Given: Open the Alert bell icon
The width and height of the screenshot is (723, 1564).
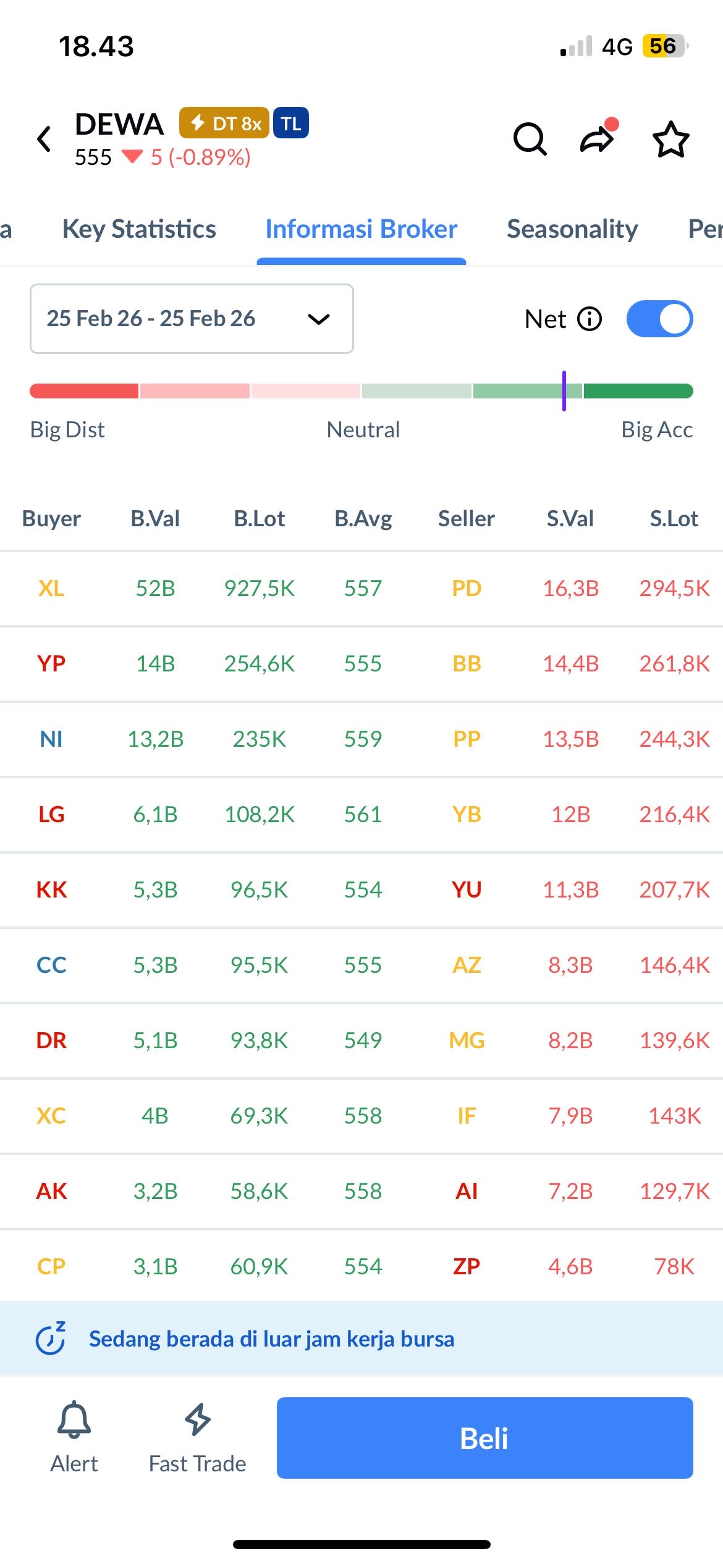Looking at the screenshot, I should (x=74, y=1420).
